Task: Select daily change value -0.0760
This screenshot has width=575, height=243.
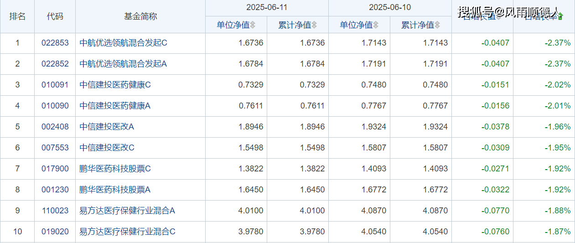Action: point(496,232)
